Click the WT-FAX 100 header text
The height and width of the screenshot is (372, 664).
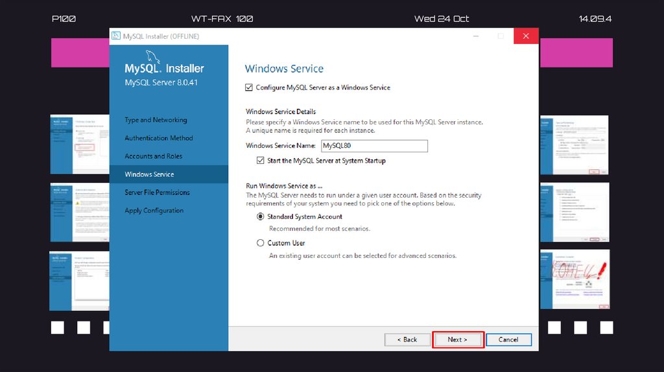(222, 19)
